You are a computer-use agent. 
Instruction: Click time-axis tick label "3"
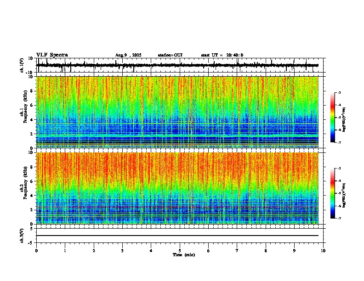[122, 251]
